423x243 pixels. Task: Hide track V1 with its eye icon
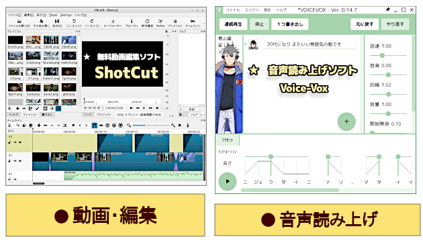tap(20, 160)
